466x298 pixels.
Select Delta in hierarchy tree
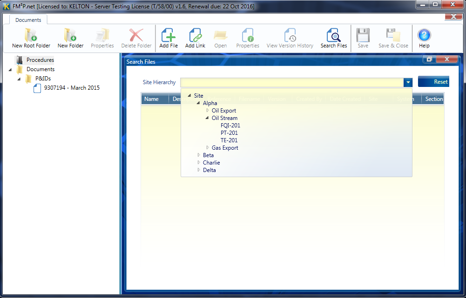(209, 170)
